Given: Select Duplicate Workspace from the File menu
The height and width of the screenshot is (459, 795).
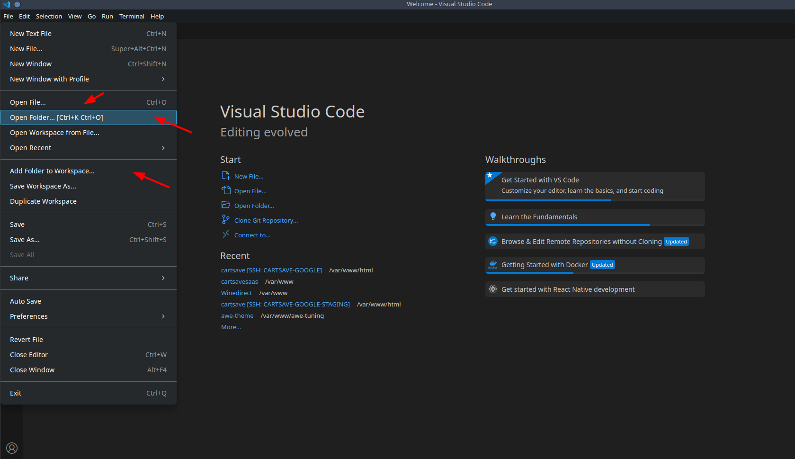Looking at the screenshot, I should [43, 201].
